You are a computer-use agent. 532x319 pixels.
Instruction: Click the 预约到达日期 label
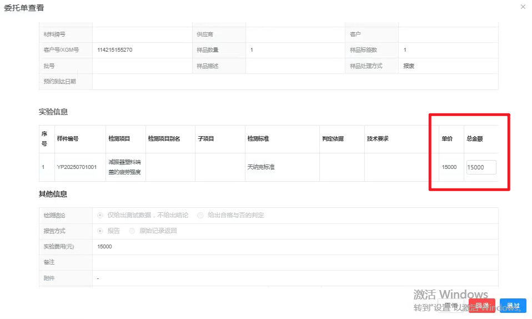[60, 82]
